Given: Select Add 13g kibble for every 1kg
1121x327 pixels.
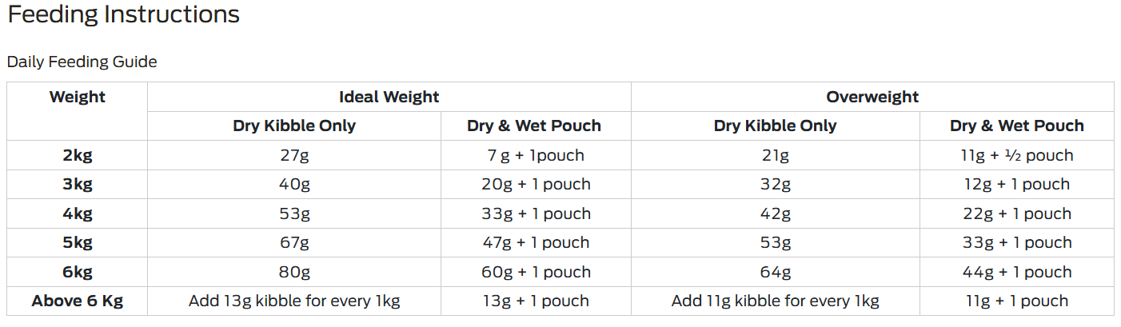Looking at the screenshot, I should pos(294,301).
